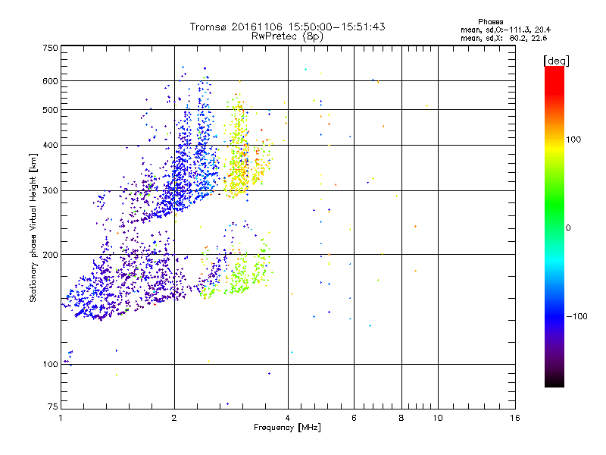Click the x-axis tick label '16'
This screenshot has height=455, width=606.
click(x=515, y=418)
